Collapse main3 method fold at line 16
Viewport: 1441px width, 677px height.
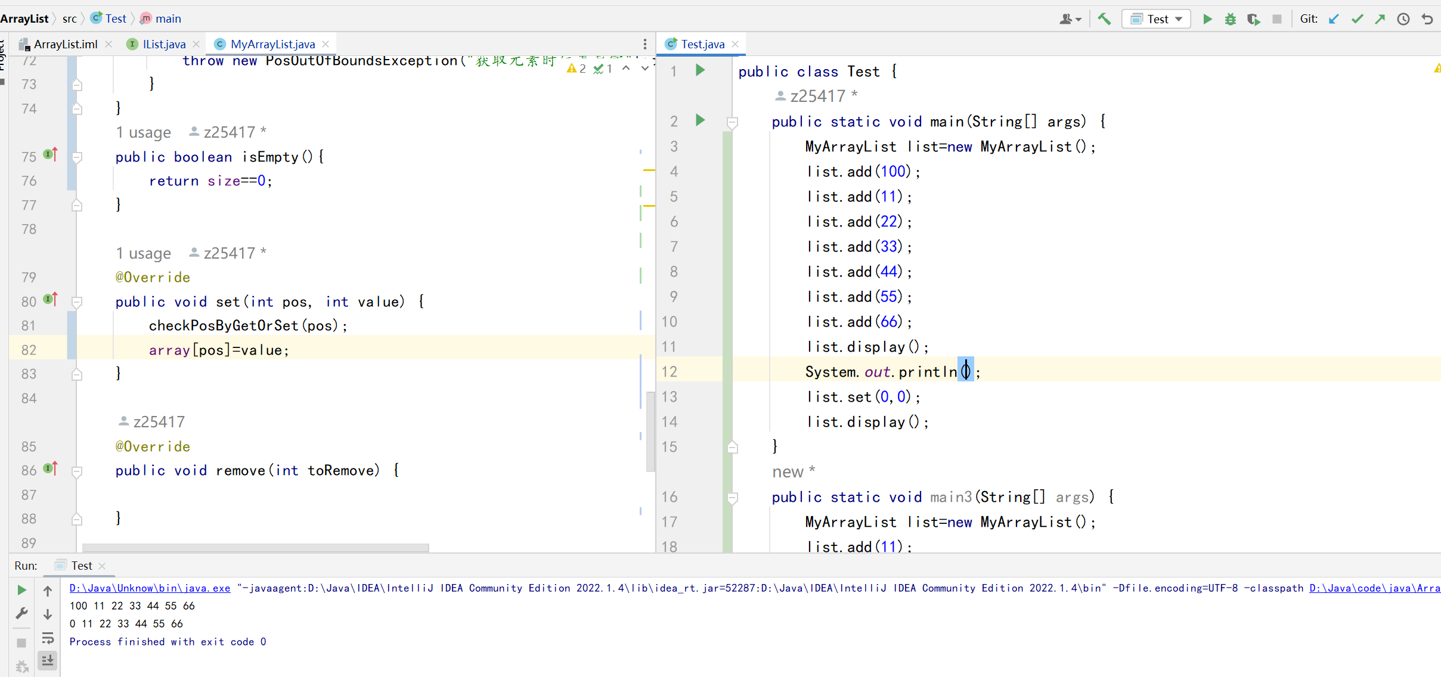(733, 498)
